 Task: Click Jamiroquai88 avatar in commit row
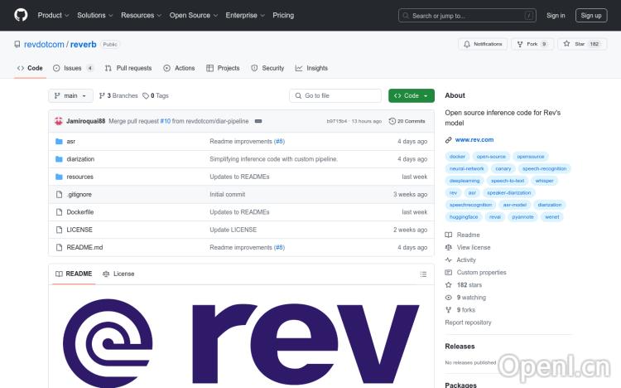pos(58,121)
